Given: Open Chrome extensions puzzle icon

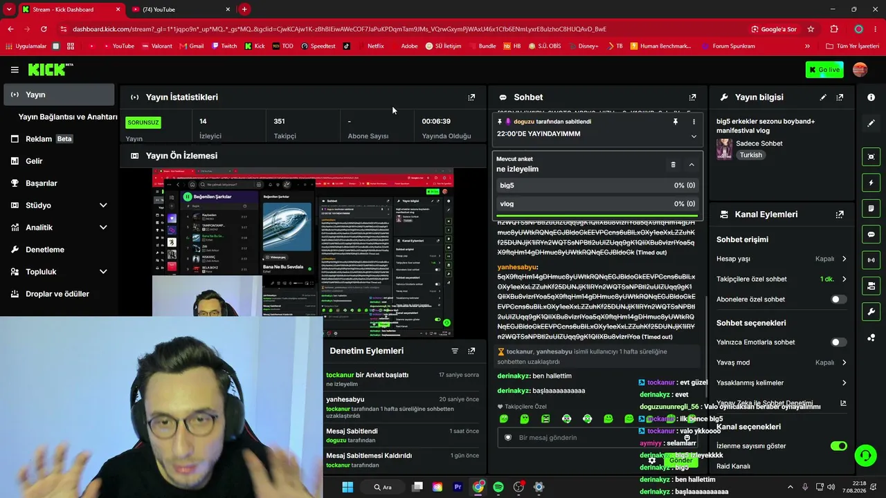Looking at the screenshot, I should (x=834, y=29).
